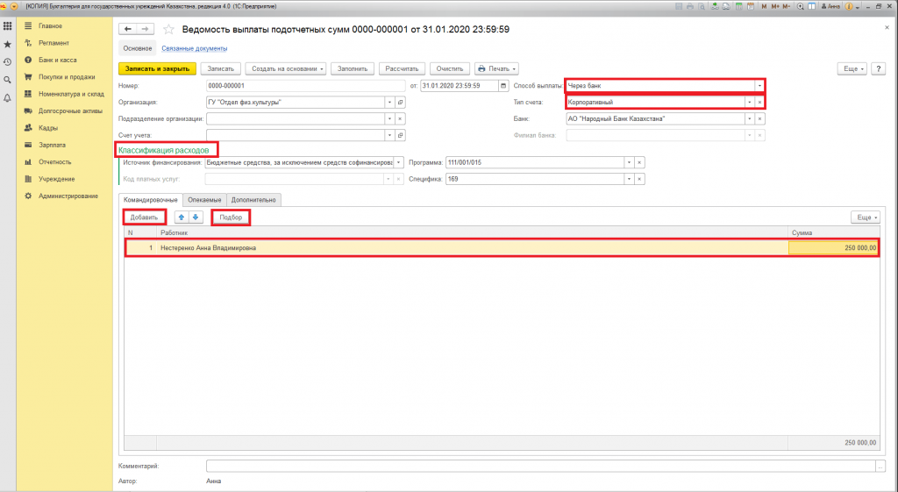This screenshot has height=492, width=898.
Task: Click the Записать и закрыть button
Action: click(x=157, y=68)
